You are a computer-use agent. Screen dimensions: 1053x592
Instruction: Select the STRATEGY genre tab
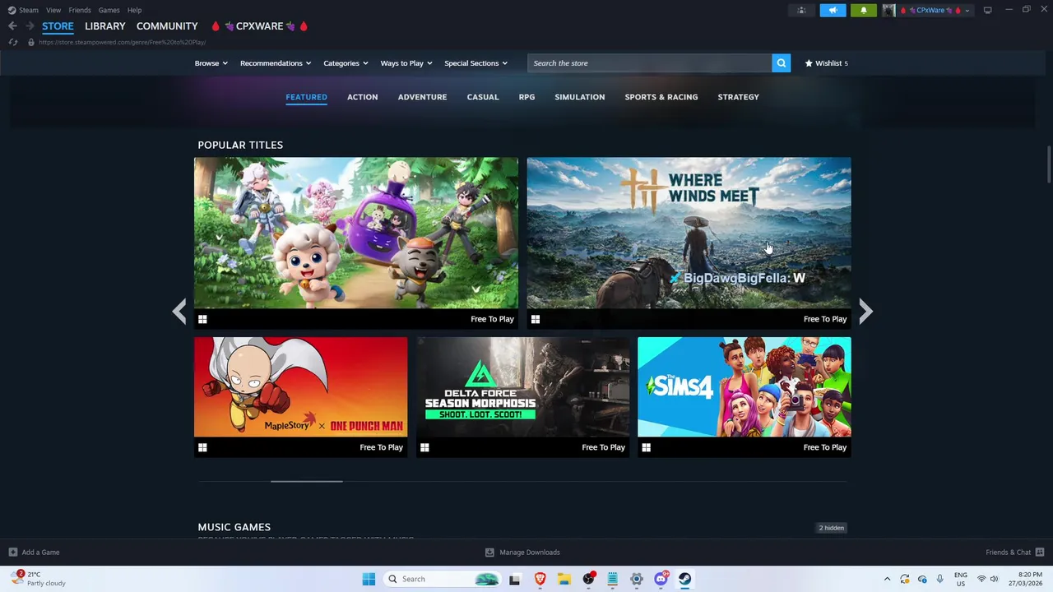(x=738, y=97)
